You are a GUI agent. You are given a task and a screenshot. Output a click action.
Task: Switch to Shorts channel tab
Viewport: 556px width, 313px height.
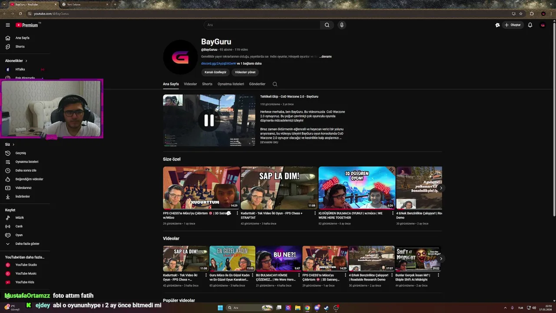click(207, 84)
